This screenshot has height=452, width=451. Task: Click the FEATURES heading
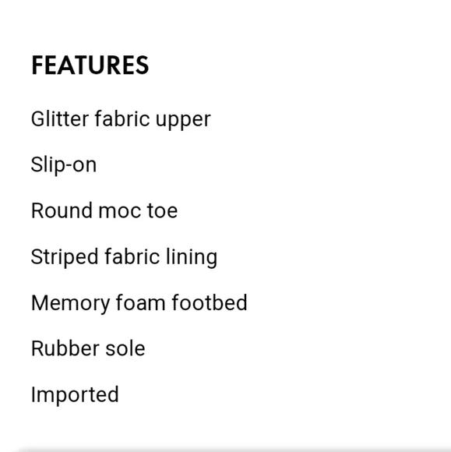90,65
